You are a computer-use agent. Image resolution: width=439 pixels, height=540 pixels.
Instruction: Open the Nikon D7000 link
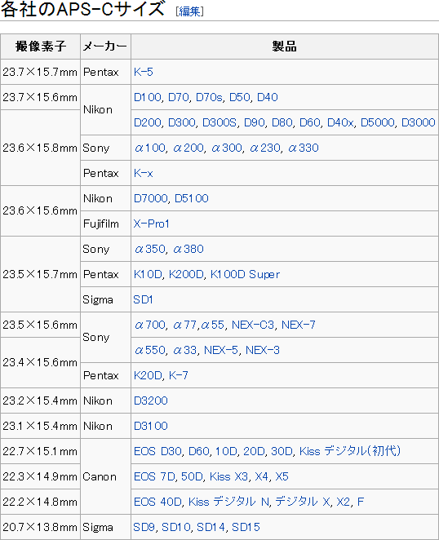pos(151,198)
